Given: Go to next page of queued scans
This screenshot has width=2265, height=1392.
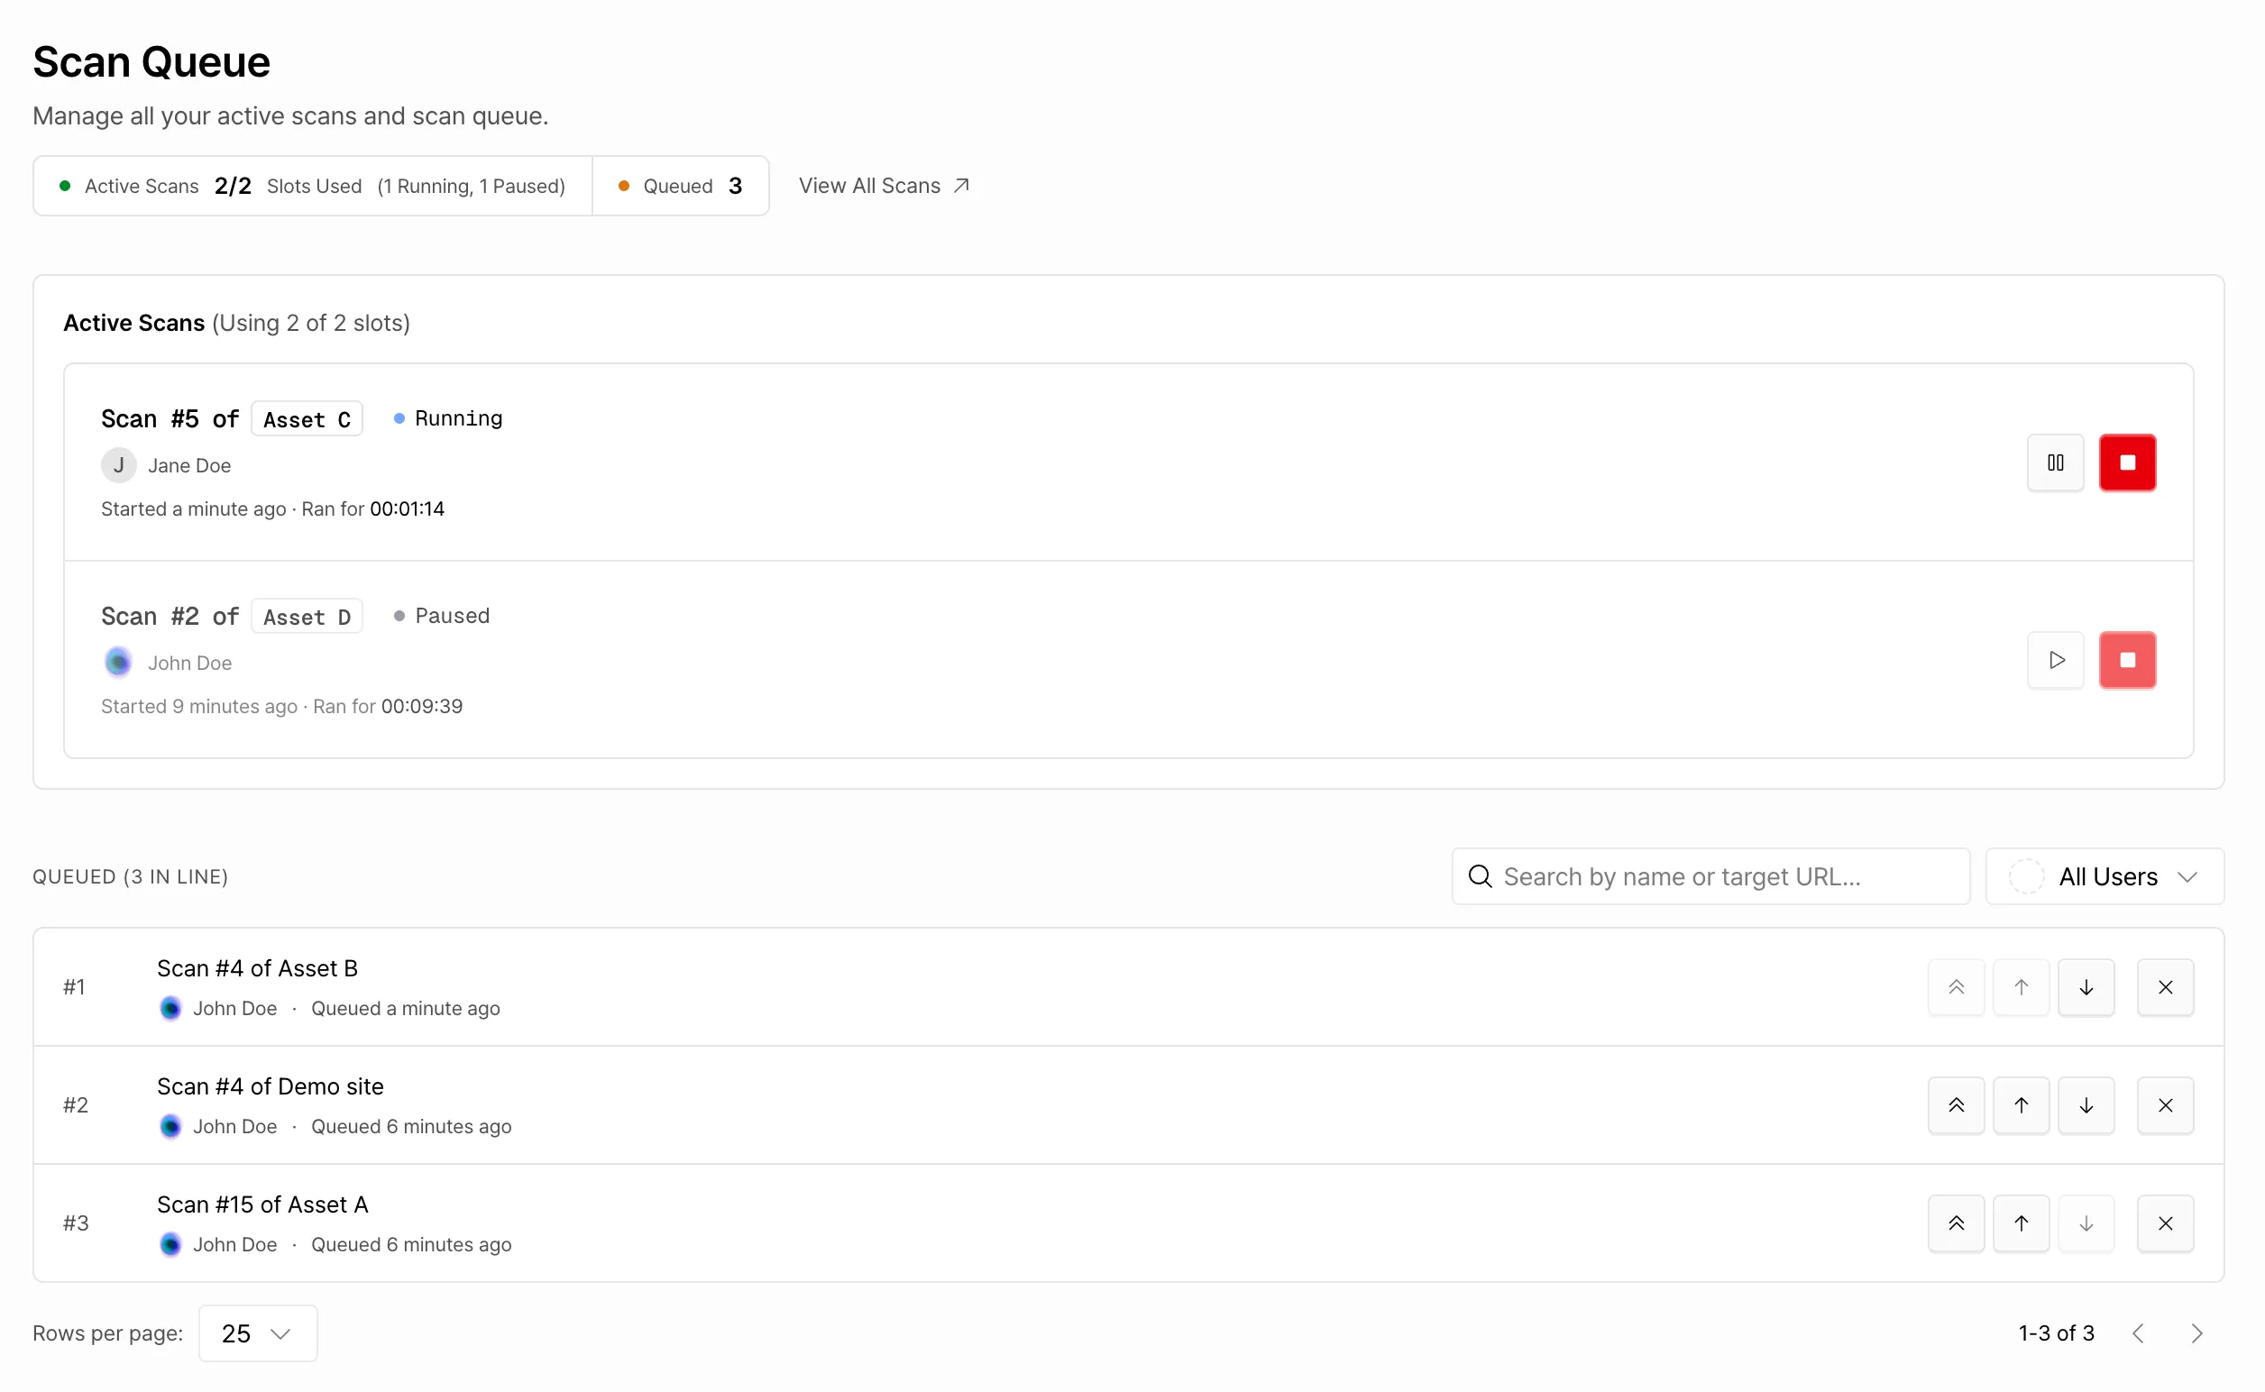Looking at the screenshot, I should pos(2196,1333).
